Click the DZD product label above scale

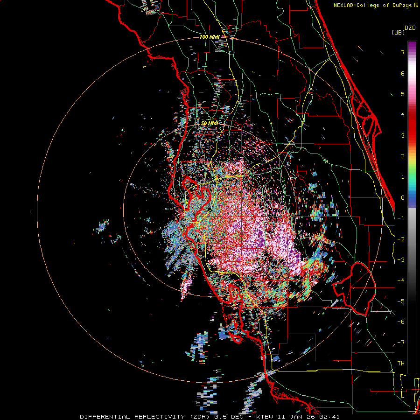(x=410, y=28)
